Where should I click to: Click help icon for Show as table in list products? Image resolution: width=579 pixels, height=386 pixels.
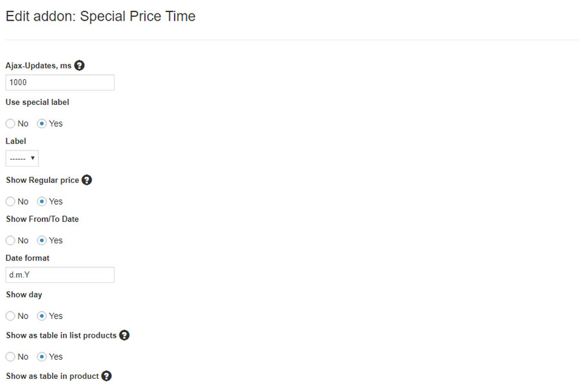pos(124,335)
